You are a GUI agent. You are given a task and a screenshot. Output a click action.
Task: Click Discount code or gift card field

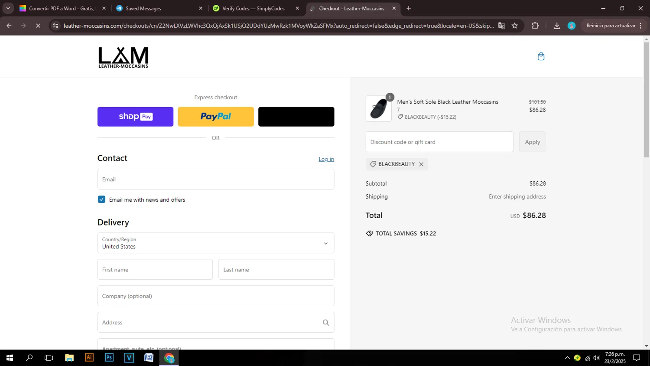coord(439,142)
